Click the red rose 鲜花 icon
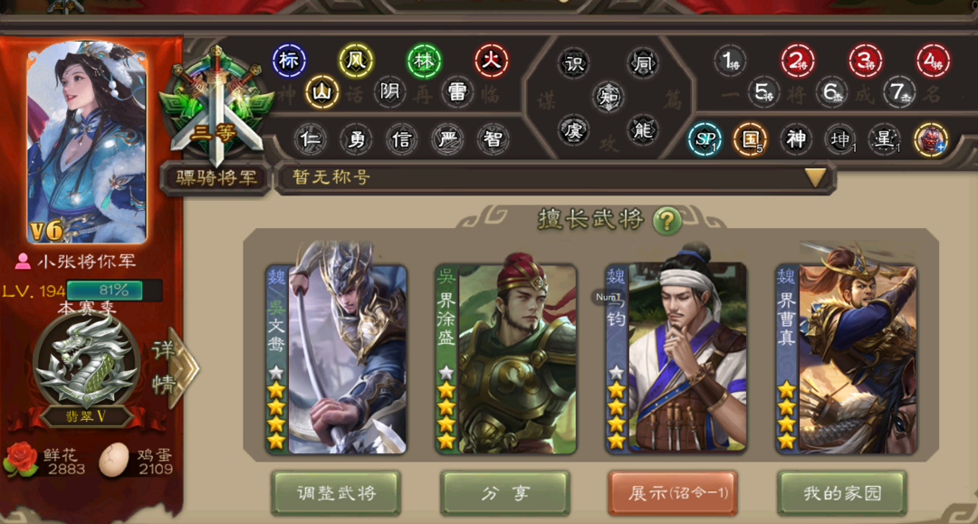Screen dimensions: 978x524 (21, 461)
